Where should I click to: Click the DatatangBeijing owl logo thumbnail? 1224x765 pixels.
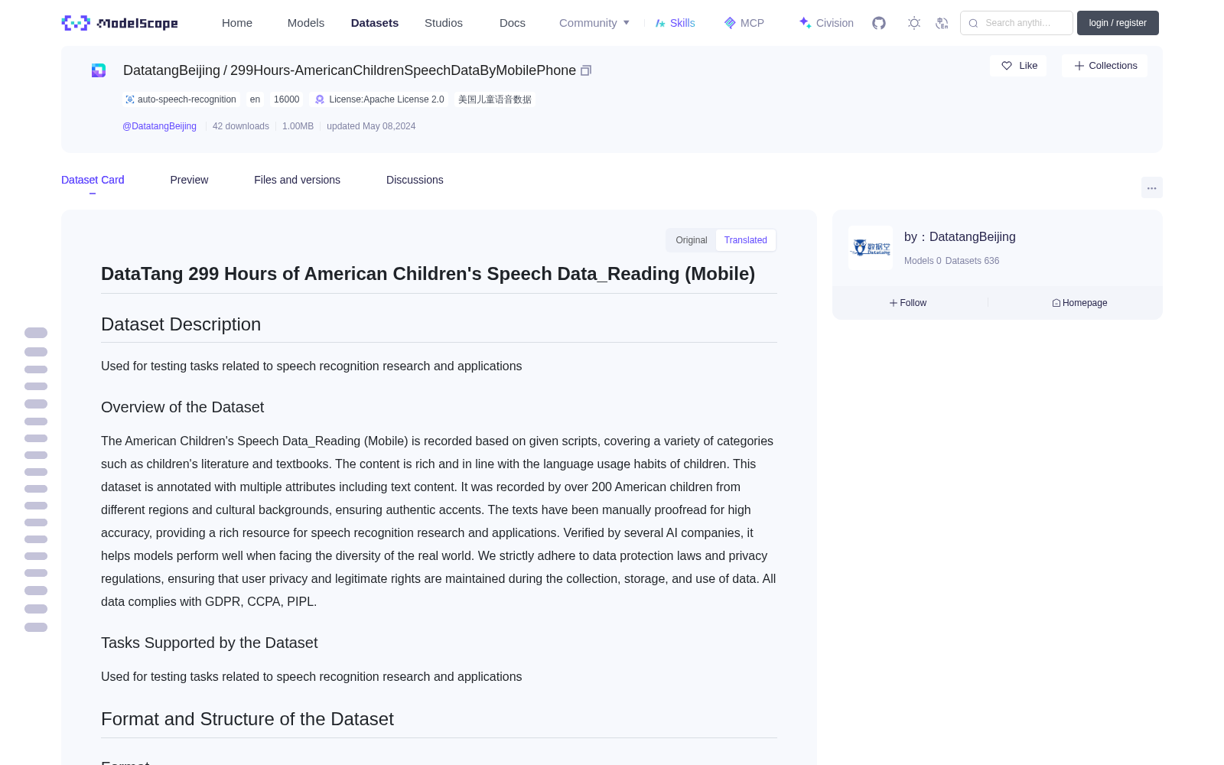871,248
